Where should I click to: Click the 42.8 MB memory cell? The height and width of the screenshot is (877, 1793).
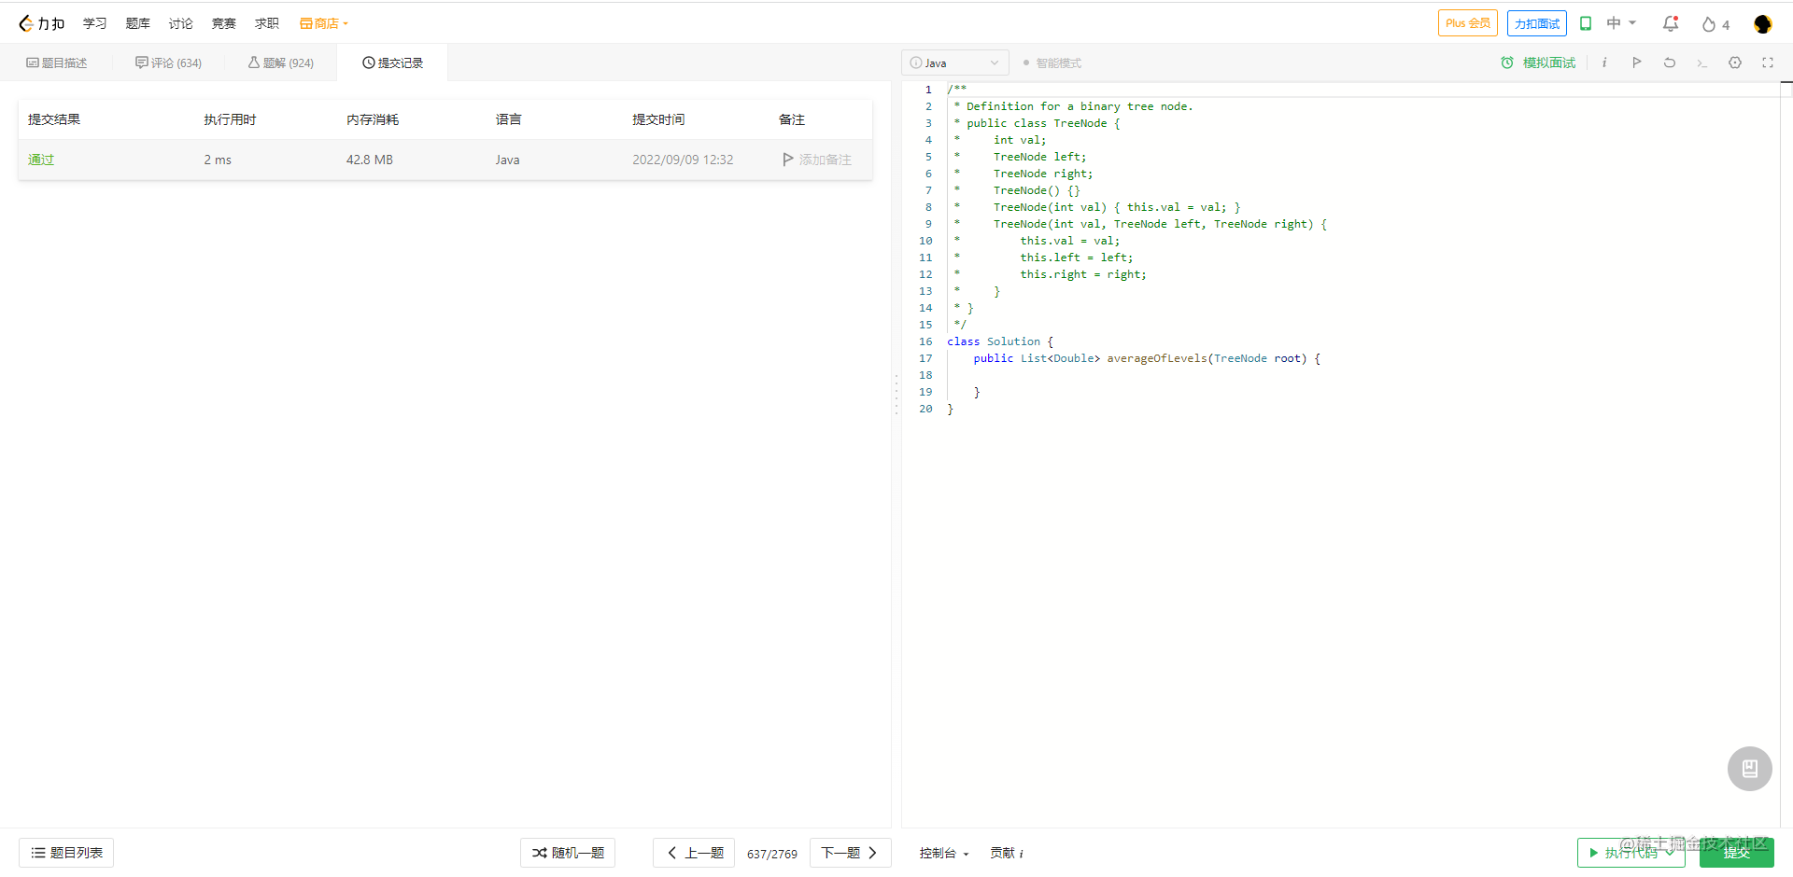(370, 160)
